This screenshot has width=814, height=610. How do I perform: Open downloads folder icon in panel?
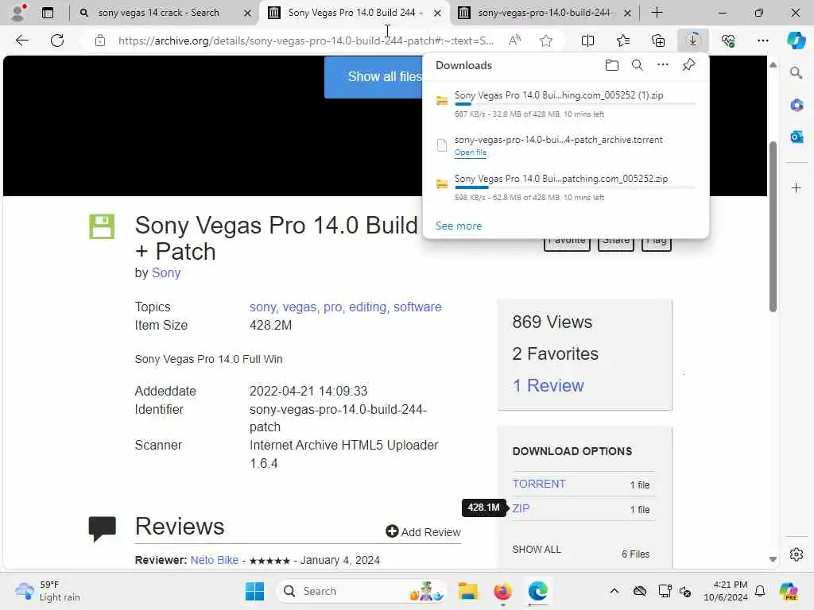pyautogui.click(x=612, y=65)
